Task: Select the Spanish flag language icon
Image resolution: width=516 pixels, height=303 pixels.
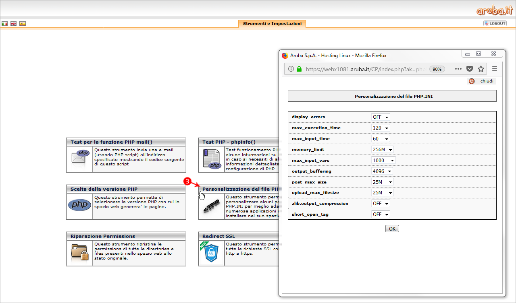Action: [23, 24]
